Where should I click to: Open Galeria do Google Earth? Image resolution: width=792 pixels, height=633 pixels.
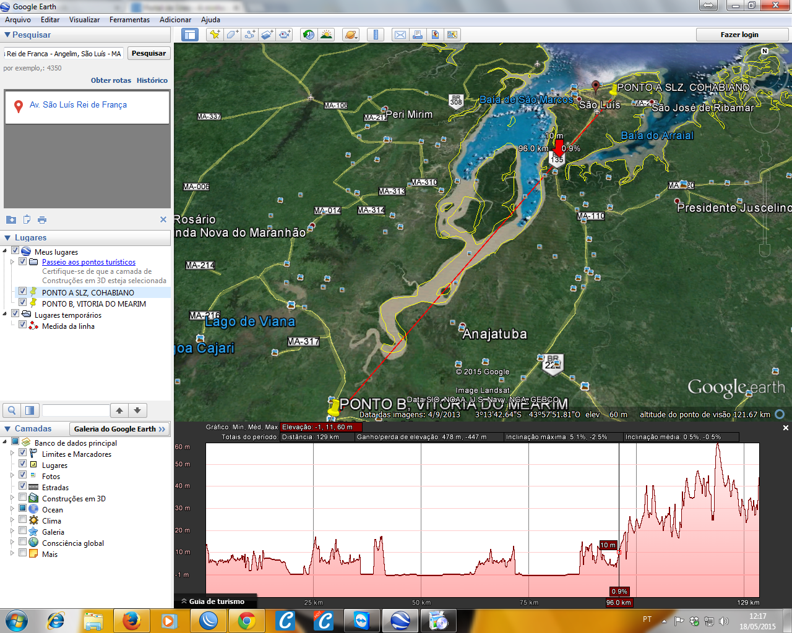pyautogui.click(x=119, y=428)
